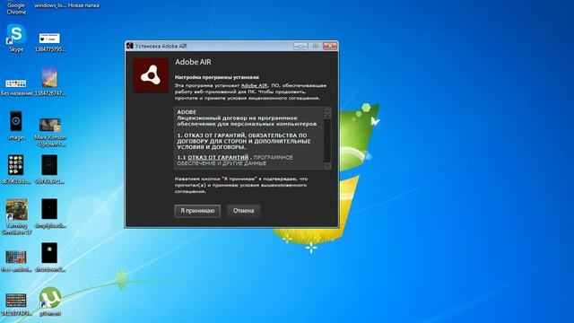
Task: Cancel installation with 'Отмена' button
Action: click(x=243, y=211)
